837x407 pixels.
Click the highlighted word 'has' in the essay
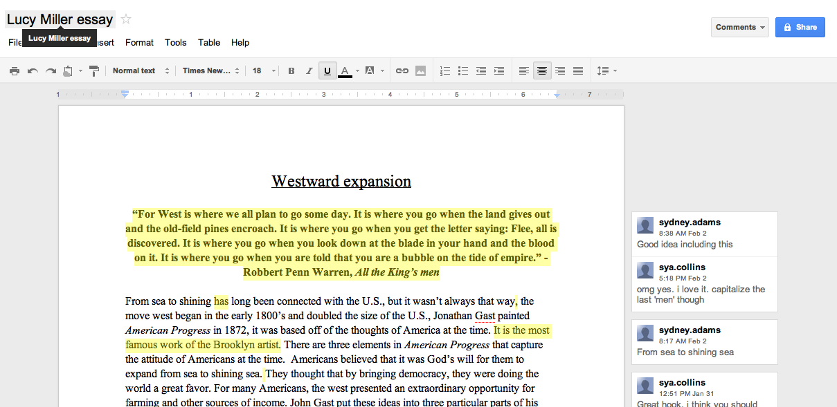(221, 301)
